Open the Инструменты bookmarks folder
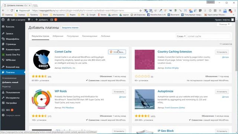 tap(57, 15)
